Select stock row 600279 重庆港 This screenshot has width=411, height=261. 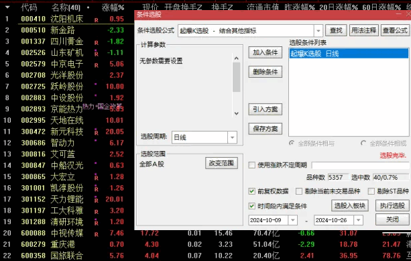pos(205,244)
